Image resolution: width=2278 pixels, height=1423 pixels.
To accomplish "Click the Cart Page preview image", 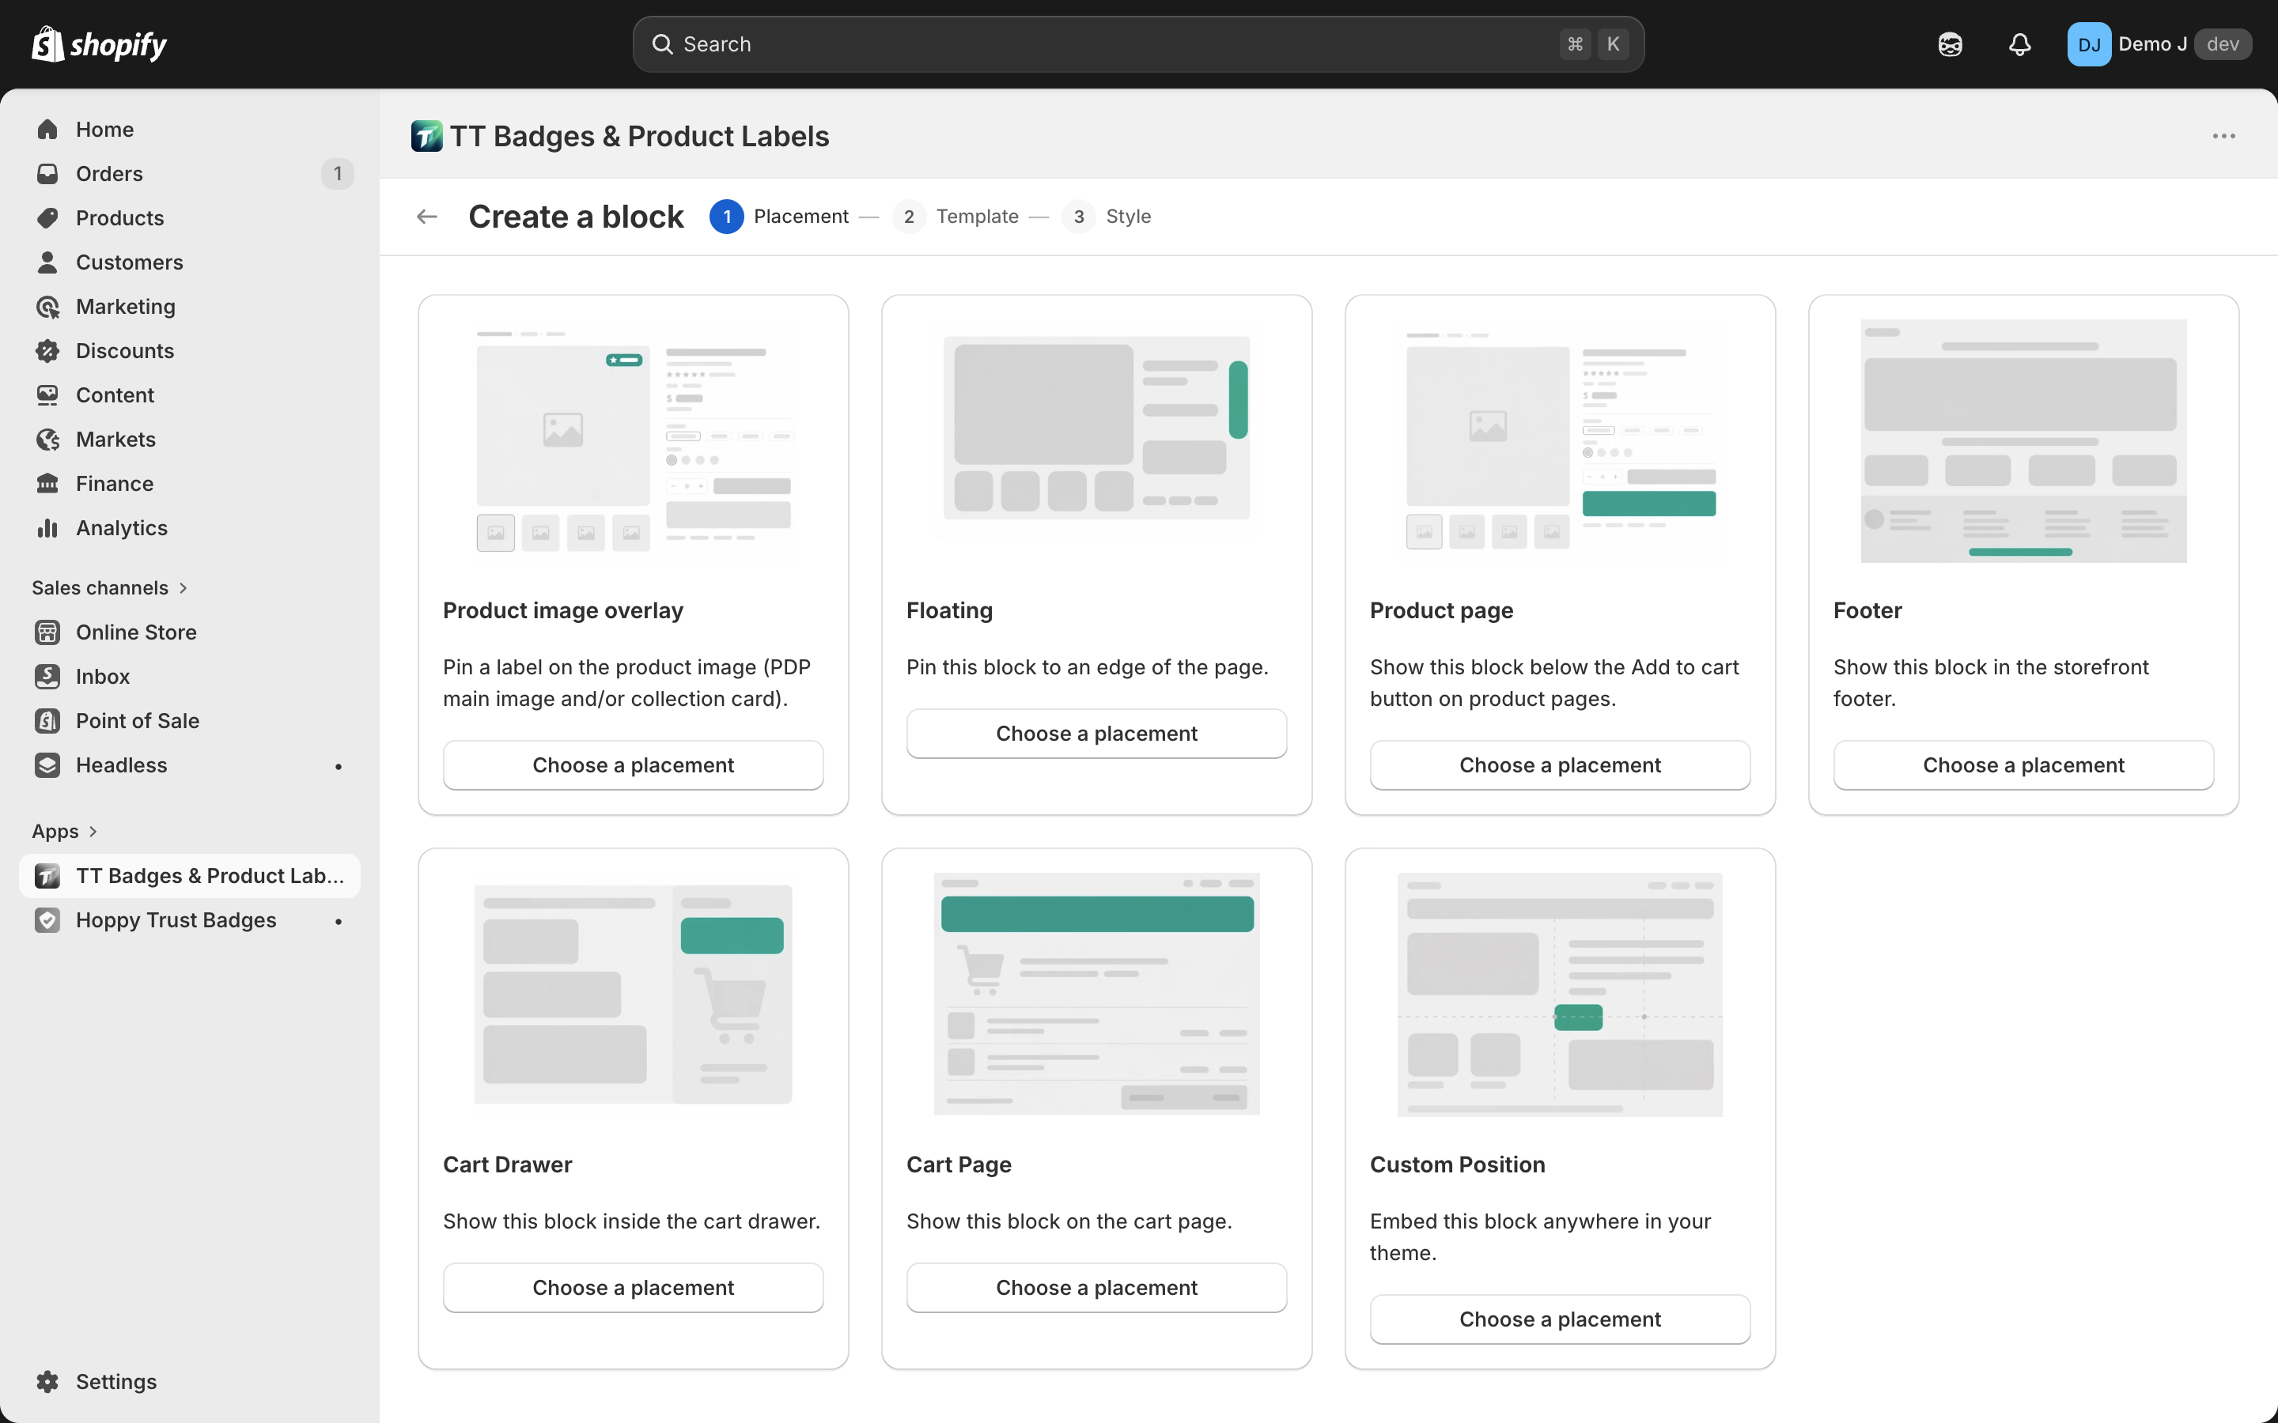I will (x=1096, y=994).
